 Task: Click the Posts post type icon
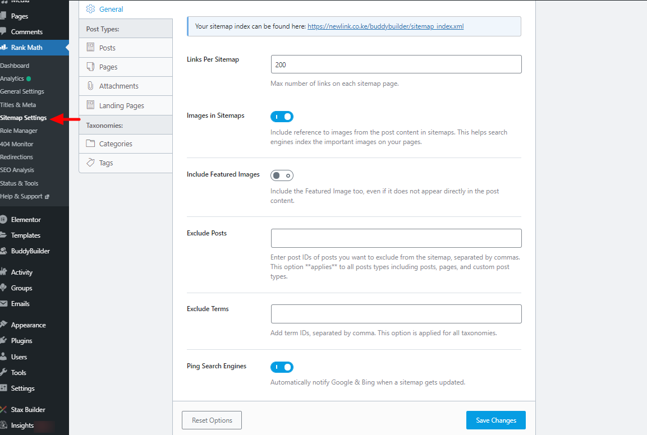click(x=90, y=48)
